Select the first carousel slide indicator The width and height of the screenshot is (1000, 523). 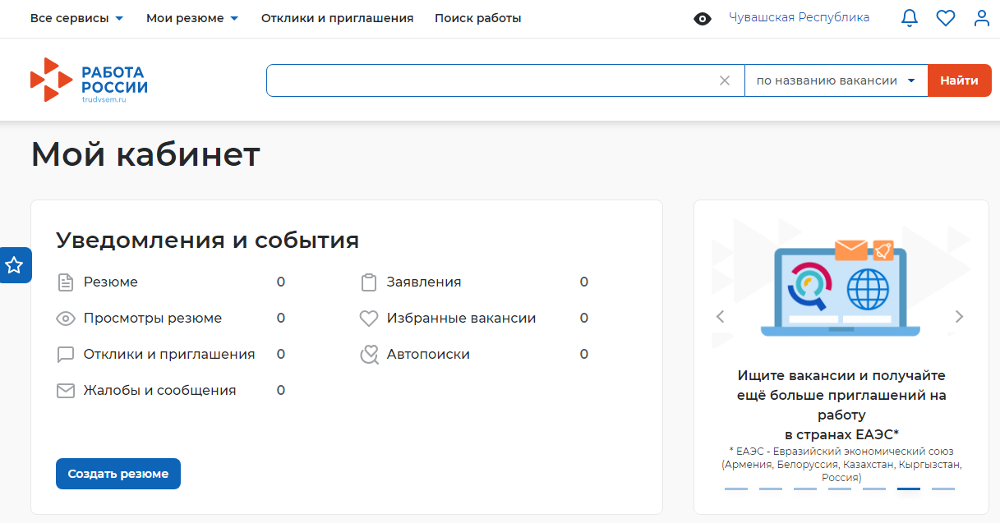click(736, 489)
